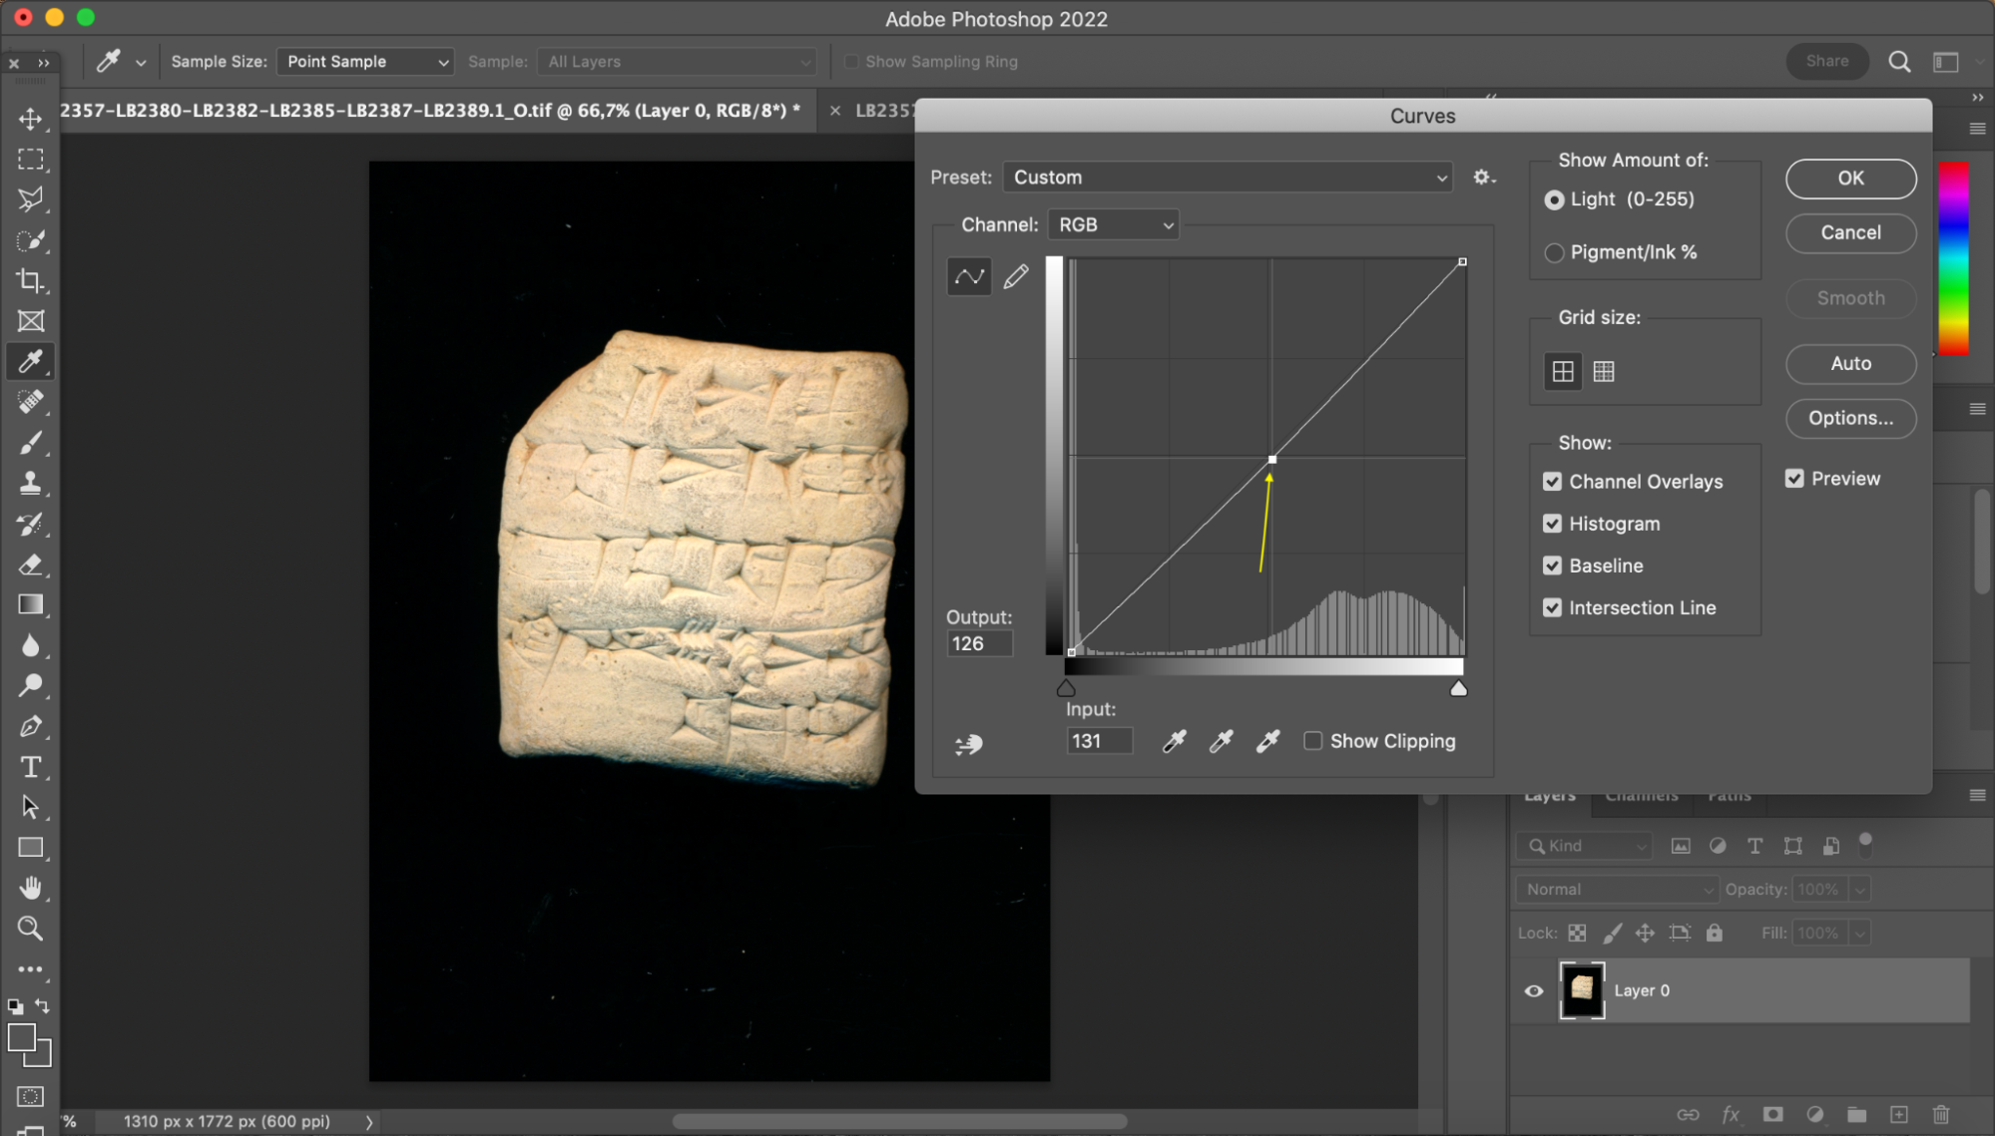1995x1137 pixels.
Task: Expand the Opacity value dropdown arrow
Action: click(1859, 890)
